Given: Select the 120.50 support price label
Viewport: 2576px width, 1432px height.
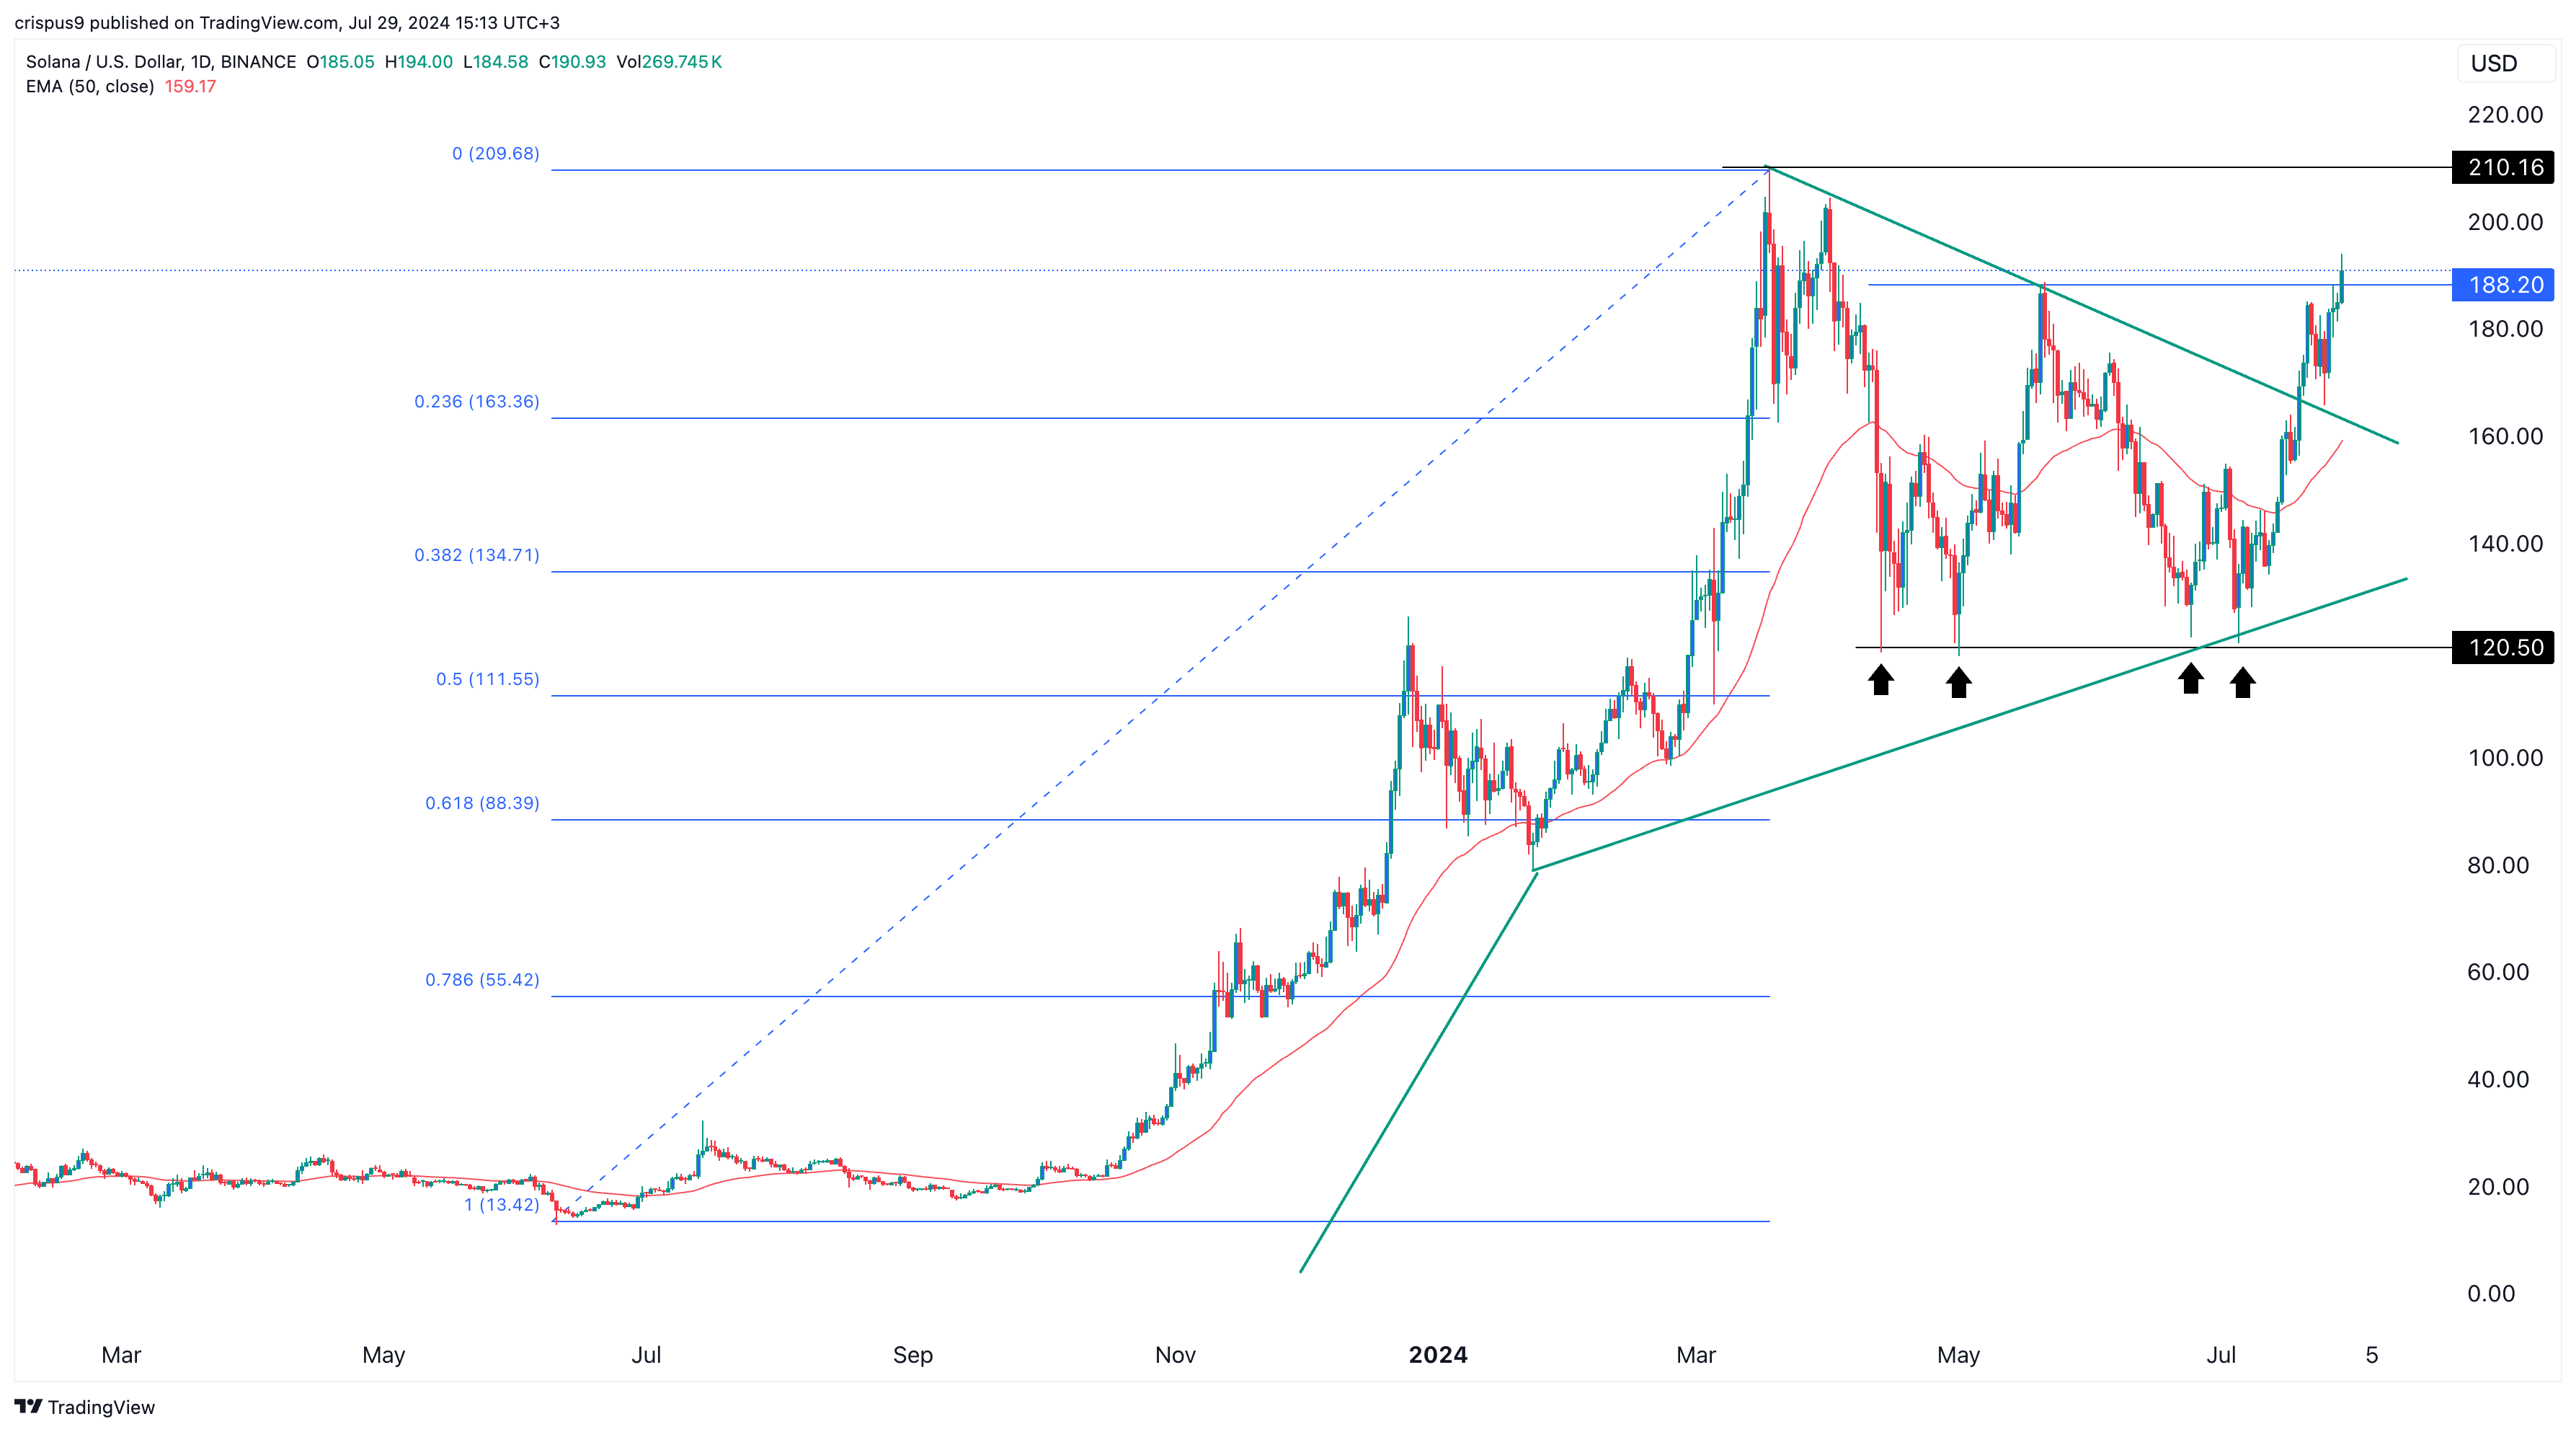Looking at the screenshot, I should click(2503, 648).
